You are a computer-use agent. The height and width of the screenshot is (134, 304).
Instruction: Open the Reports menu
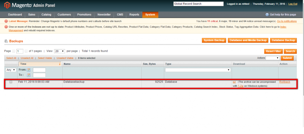(x=134, y=15)
